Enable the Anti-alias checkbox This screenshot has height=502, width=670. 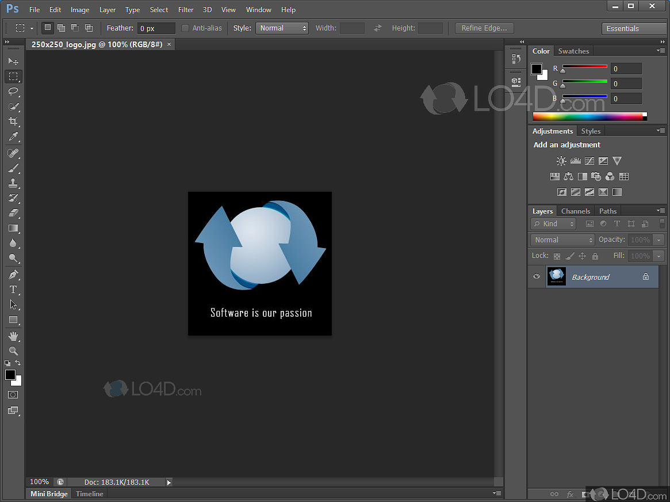point(185,28)
